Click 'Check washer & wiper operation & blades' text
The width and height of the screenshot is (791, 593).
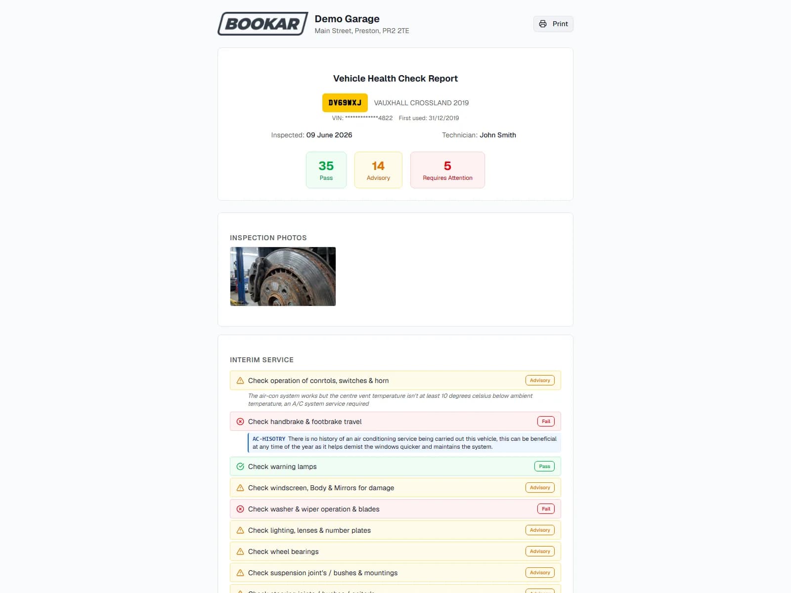point(314,509)
